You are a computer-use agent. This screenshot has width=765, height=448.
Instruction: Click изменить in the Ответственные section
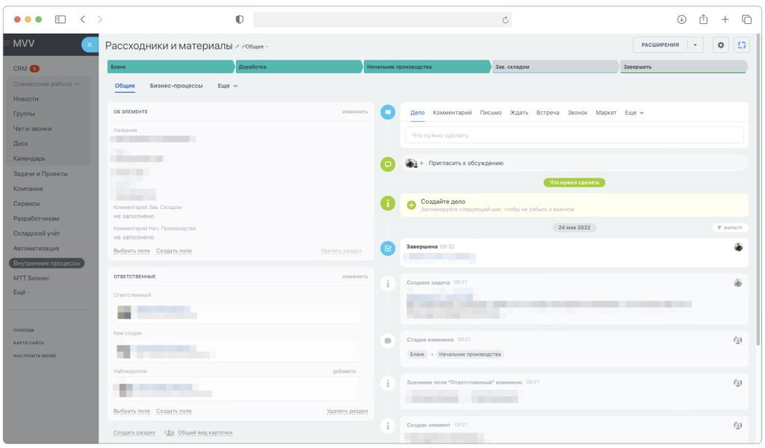pos(355,276)
